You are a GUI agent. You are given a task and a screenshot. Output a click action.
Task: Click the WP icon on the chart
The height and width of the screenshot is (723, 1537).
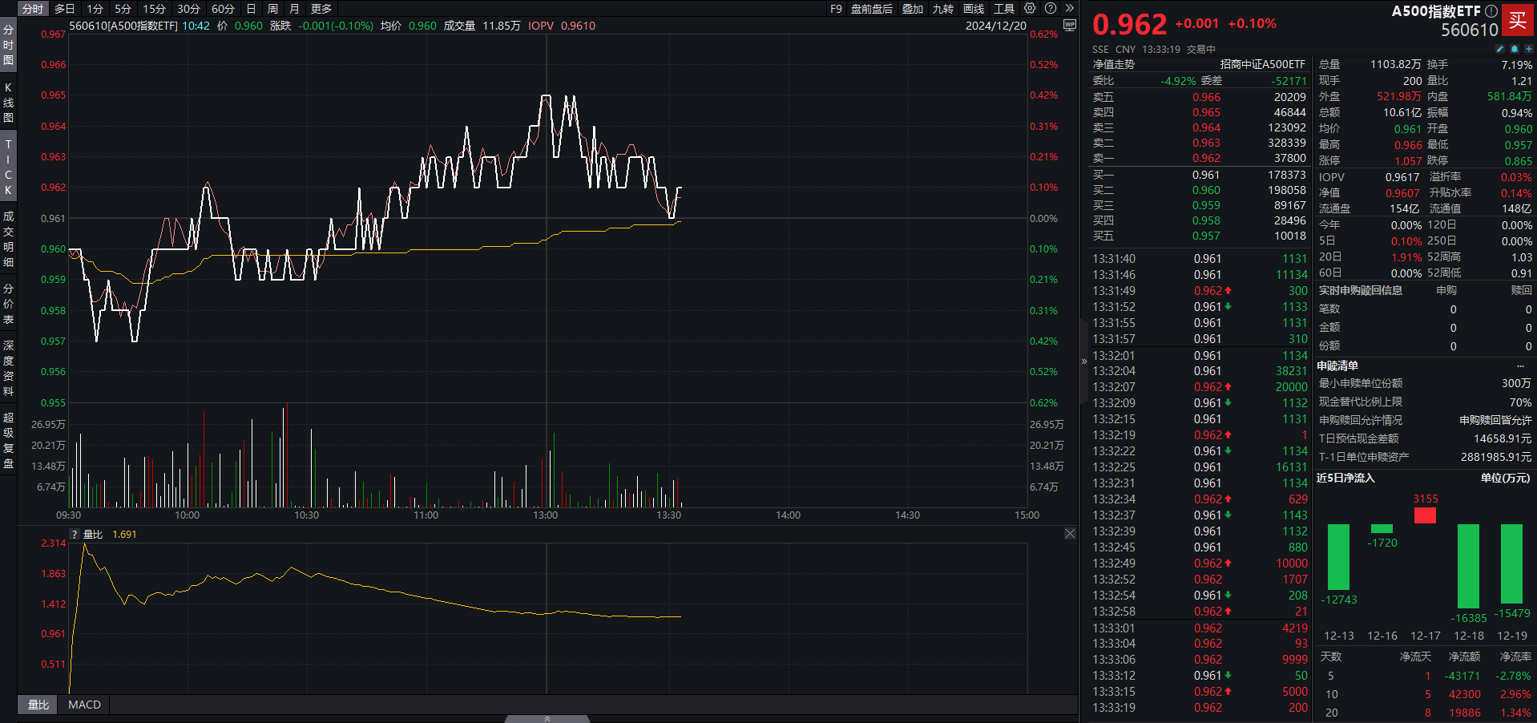click(1068, 26)
